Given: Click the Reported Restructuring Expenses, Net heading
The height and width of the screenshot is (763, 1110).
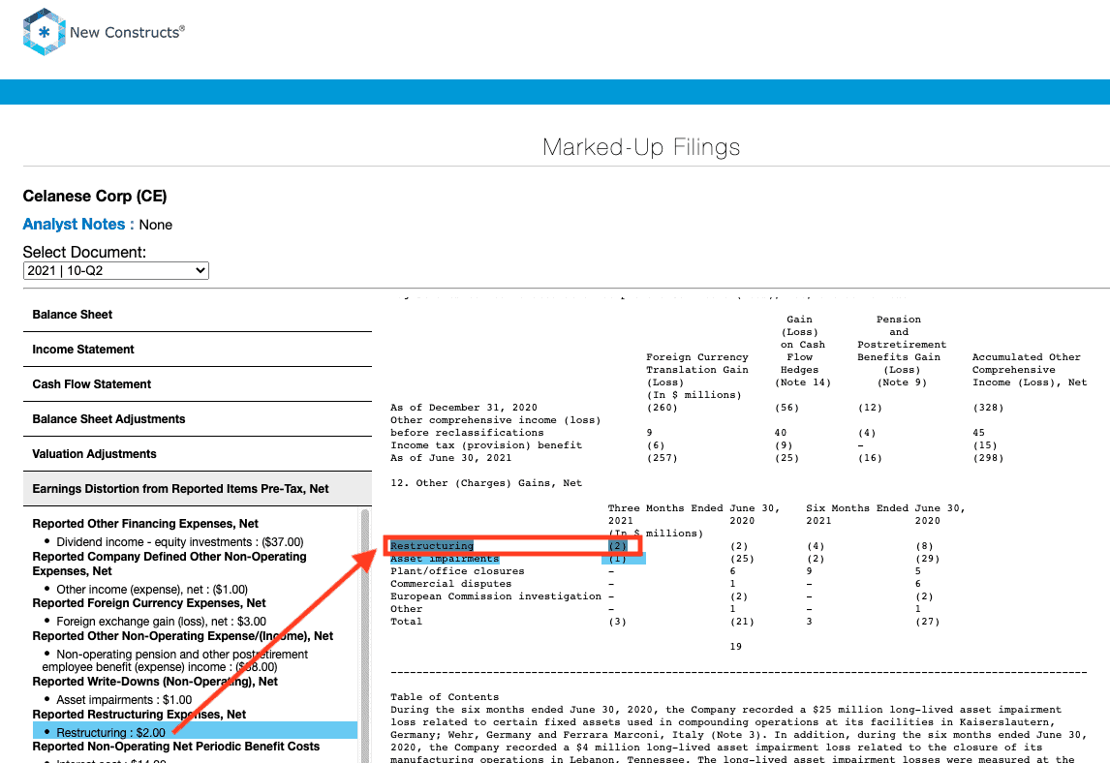Looking at the screenshot, I should point(139,715).
